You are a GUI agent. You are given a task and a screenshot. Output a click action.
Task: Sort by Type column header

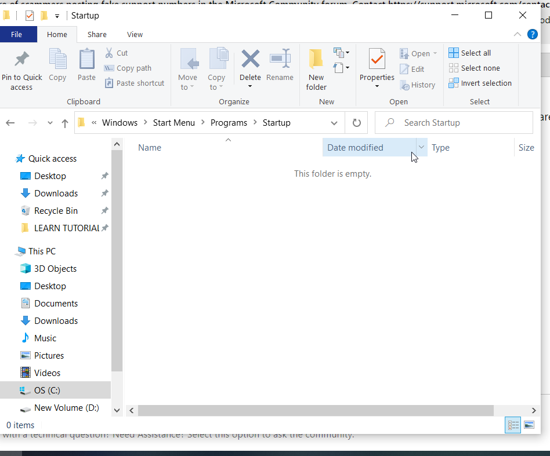coord(440,147)
